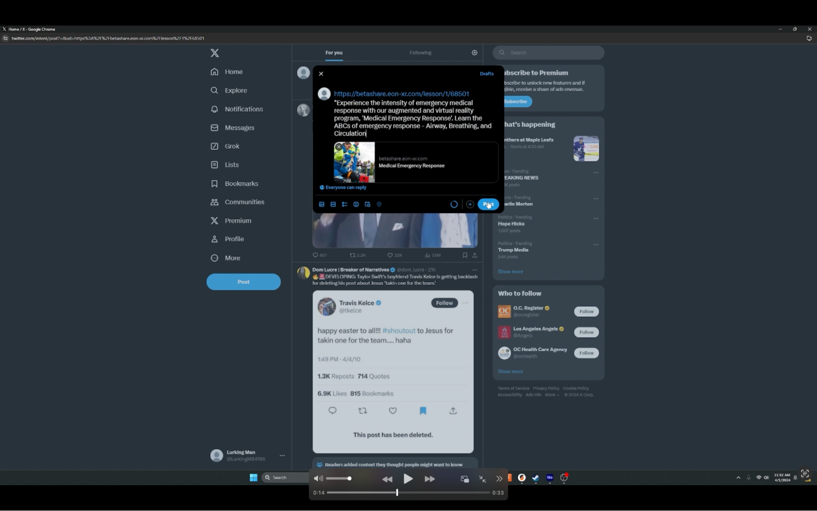Screen dimensions: 817x511
Task: Open timeline settings gear icon
Action: tap(474, 53)
